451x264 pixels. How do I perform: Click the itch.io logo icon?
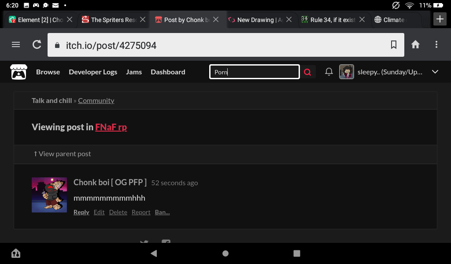point(18,72)
